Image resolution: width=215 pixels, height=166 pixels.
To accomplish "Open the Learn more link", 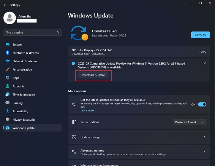I will 87,111.
